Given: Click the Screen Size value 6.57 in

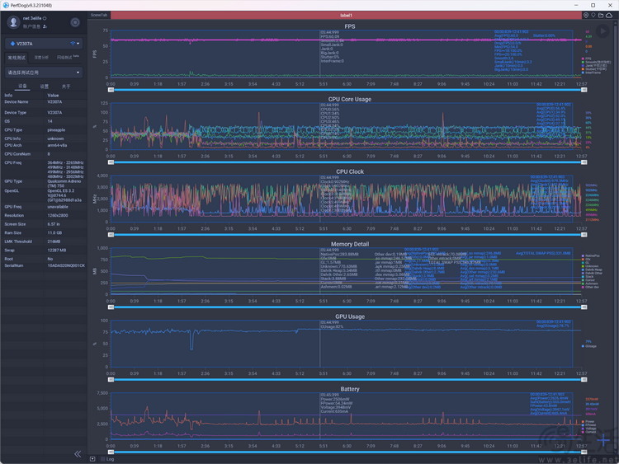Looking at the screenshot, I should coord(54,224).
